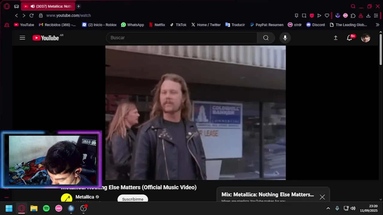Open the Gmail Recibidos bookmark
Viewport: 383px width, 215px height.
[x=57, y=25]
